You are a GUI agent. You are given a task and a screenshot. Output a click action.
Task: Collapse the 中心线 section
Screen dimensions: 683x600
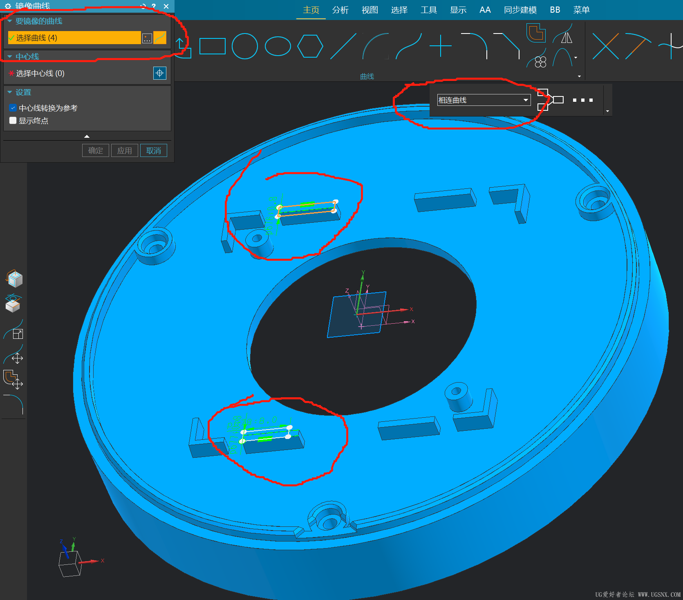(x=10, y=56)
